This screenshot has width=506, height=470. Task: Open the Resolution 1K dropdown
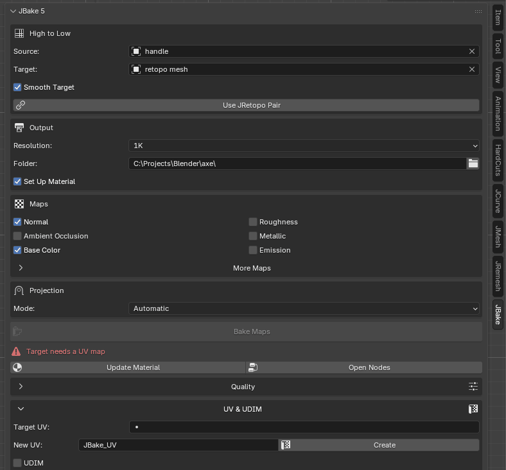[x=304, y=146]
